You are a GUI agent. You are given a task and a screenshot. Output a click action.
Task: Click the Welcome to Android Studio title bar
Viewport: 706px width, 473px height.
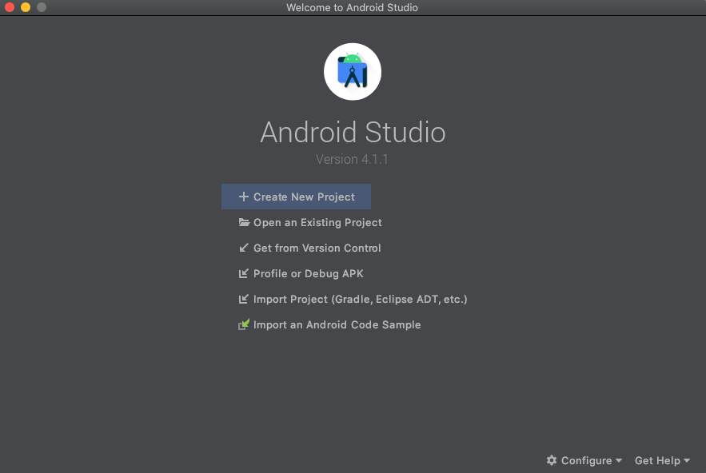pos(352,7)
